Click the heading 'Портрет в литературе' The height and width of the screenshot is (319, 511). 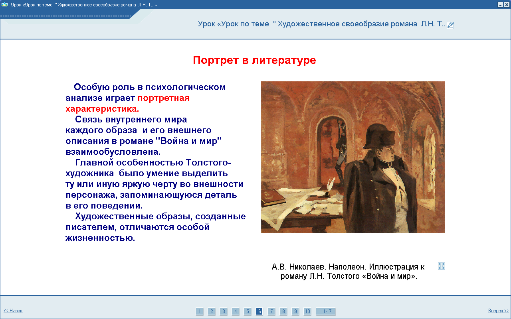point(254,60)
